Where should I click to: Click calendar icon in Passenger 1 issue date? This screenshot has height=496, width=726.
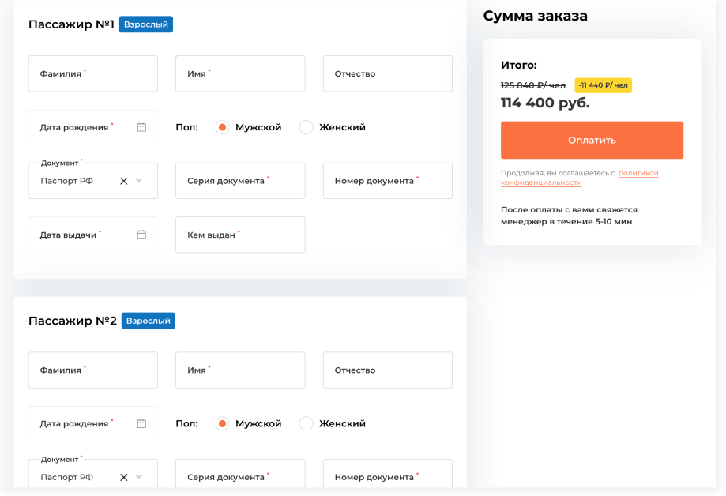141,235
